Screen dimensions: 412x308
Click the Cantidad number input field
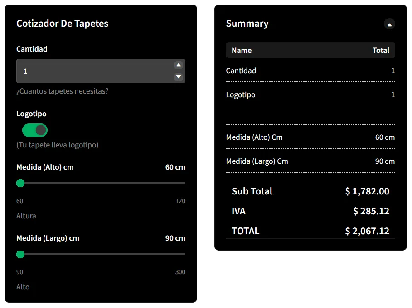[x=95, y=71]
